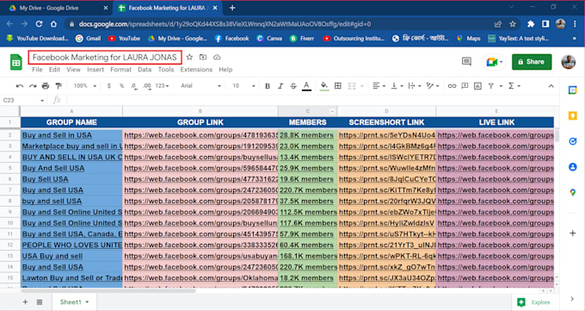This screenshot has height=311, width=585.
Task: Open the Edit menu
Action: (54, 70)
